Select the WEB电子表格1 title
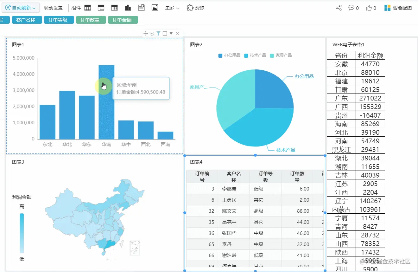418x272 pixels. tap(348, 45)
